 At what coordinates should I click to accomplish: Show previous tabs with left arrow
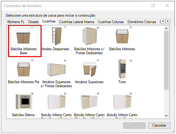(163, 21)
